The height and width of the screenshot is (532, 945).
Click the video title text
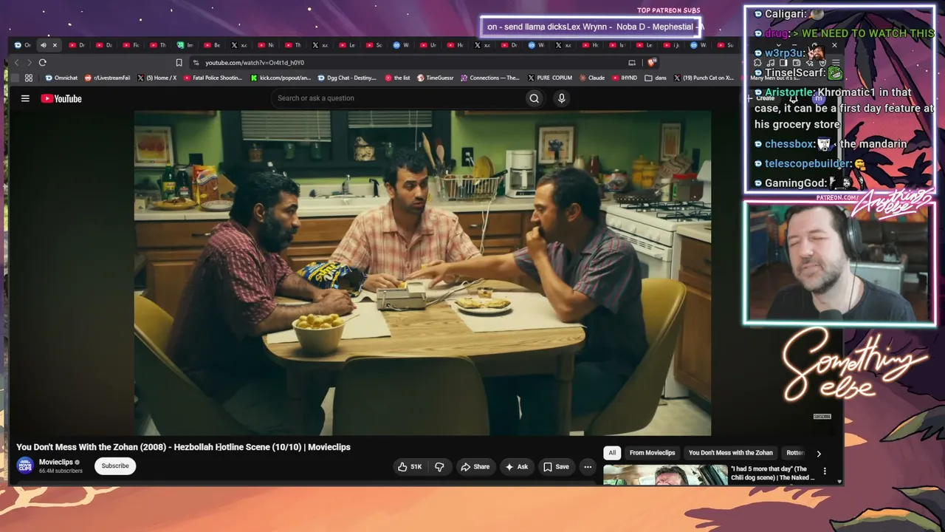point(183,447)
